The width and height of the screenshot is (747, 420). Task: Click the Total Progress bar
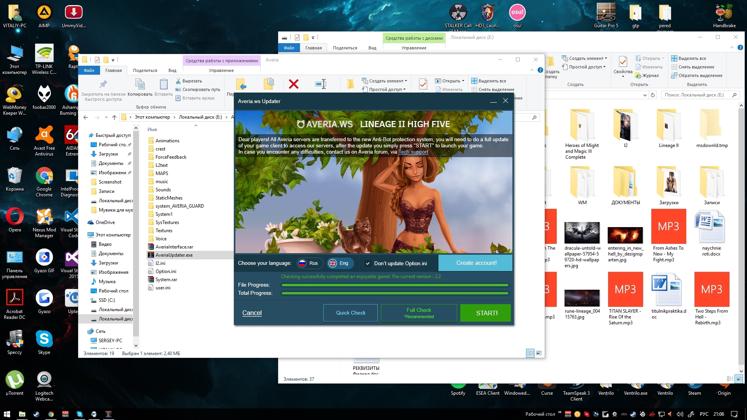[395, 293]
